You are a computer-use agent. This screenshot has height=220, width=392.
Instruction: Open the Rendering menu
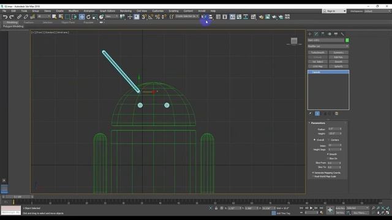pos(126,11)
